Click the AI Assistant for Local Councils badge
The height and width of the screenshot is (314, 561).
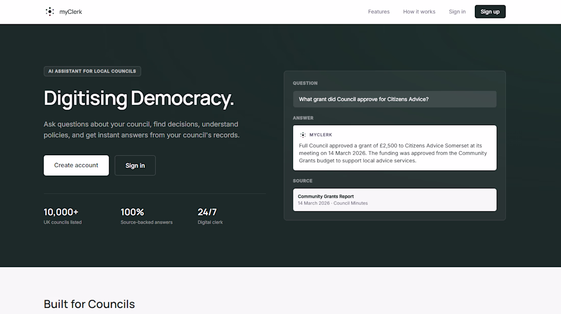[x=92, y=71]
